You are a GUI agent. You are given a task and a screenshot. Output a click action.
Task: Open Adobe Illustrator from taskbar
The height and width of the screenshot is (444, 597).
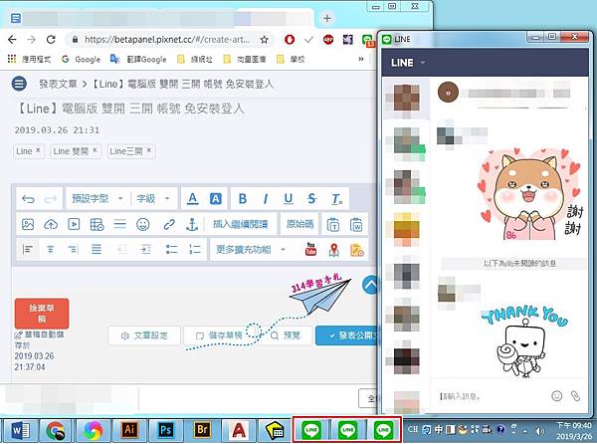(129, 430)
